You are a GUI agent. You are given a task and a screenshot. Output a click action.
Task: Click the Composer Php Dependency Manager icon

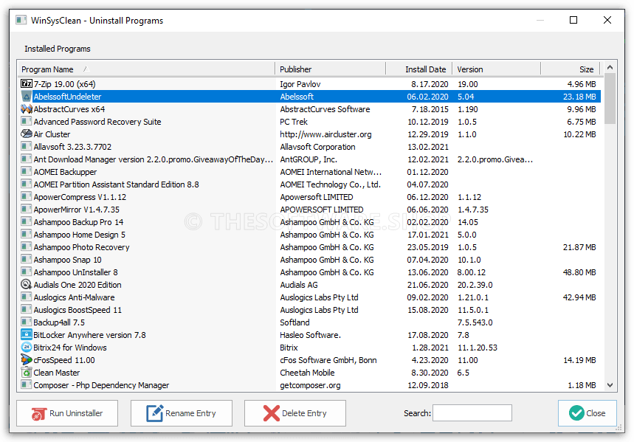pyautogui.click(x=27, y=384)
